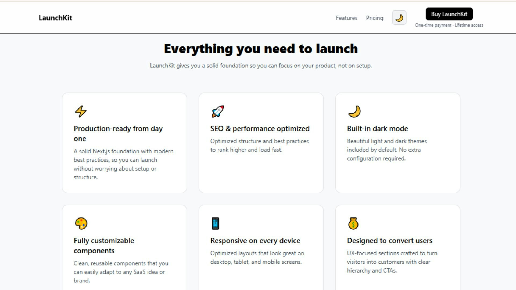Click the Designed to convert users heading
This screenshot has height=290, width=516.
point(390,241)
